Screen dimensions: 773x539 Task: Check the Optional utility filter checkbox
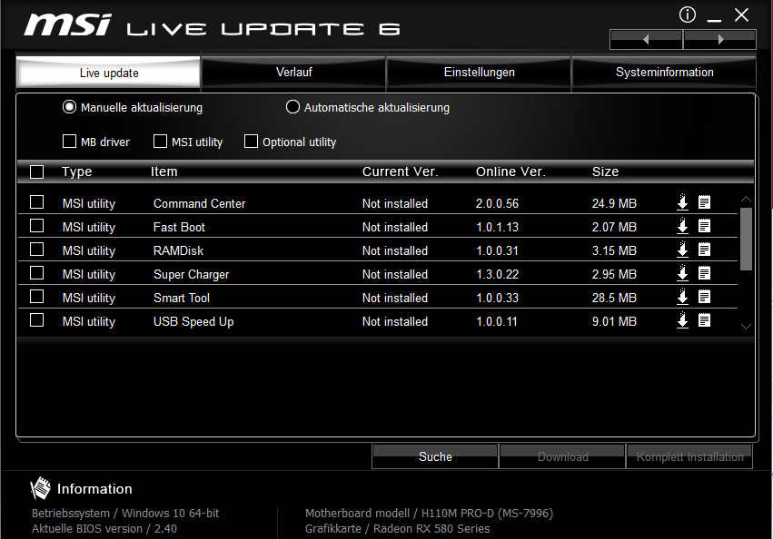coord(251,142)
